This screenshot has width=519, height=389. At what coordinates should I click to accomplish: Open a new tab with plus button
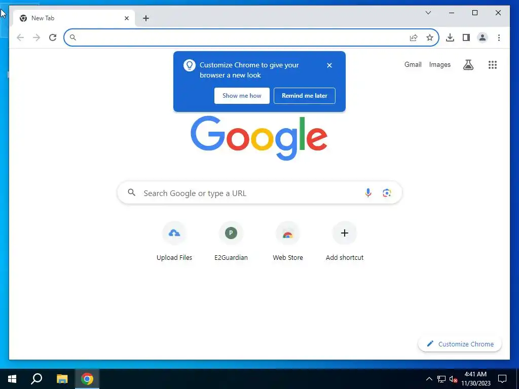click(146, 18)
